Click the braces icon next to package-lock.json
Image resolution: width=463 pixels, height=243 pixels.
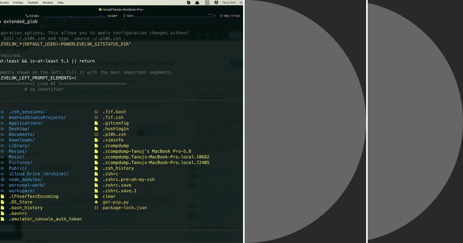pyautogui.click(x=96, y=208)
